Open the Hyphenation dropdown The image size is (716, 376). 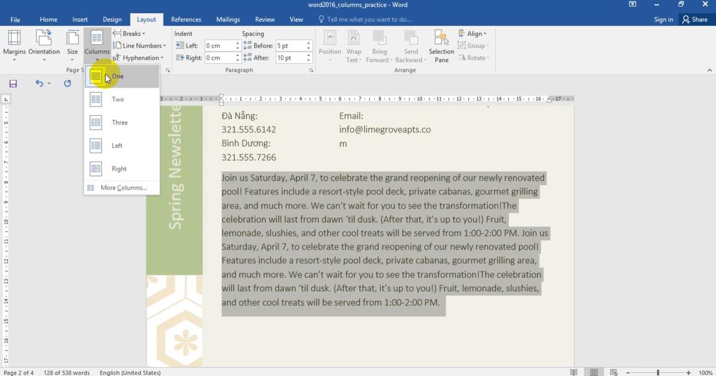138,58
